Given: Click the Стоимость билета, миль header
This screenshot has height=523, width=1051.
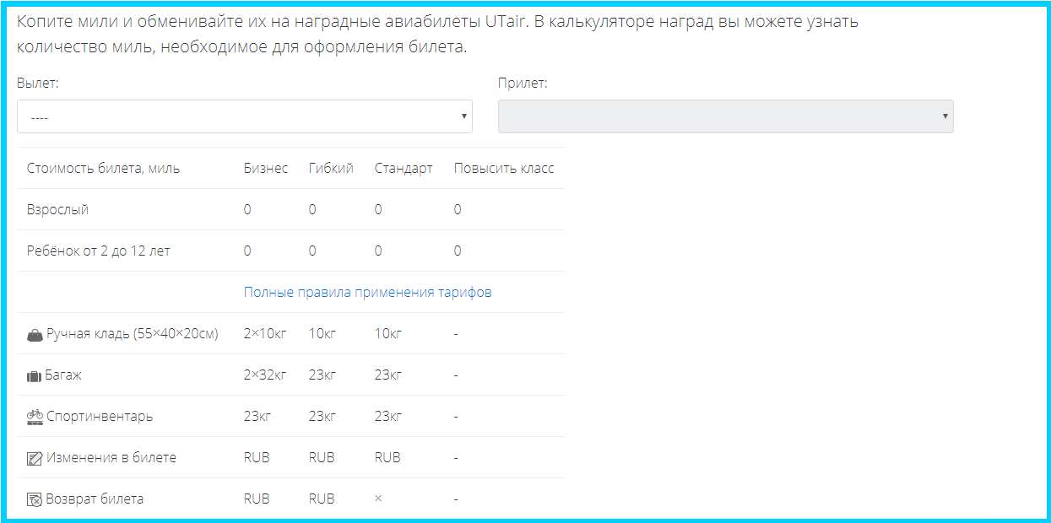Looking at the screenshot, I should [x=103, y=169].
